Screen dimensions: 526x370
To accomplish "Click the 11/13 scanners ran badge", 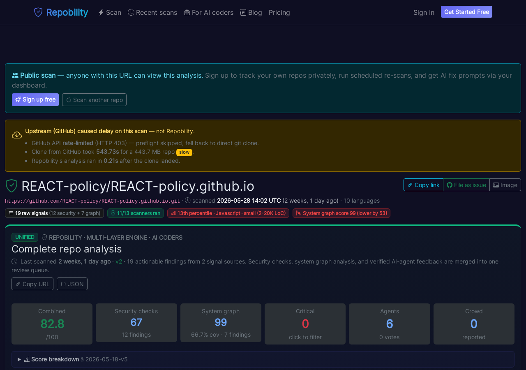I will coord(136,213).
